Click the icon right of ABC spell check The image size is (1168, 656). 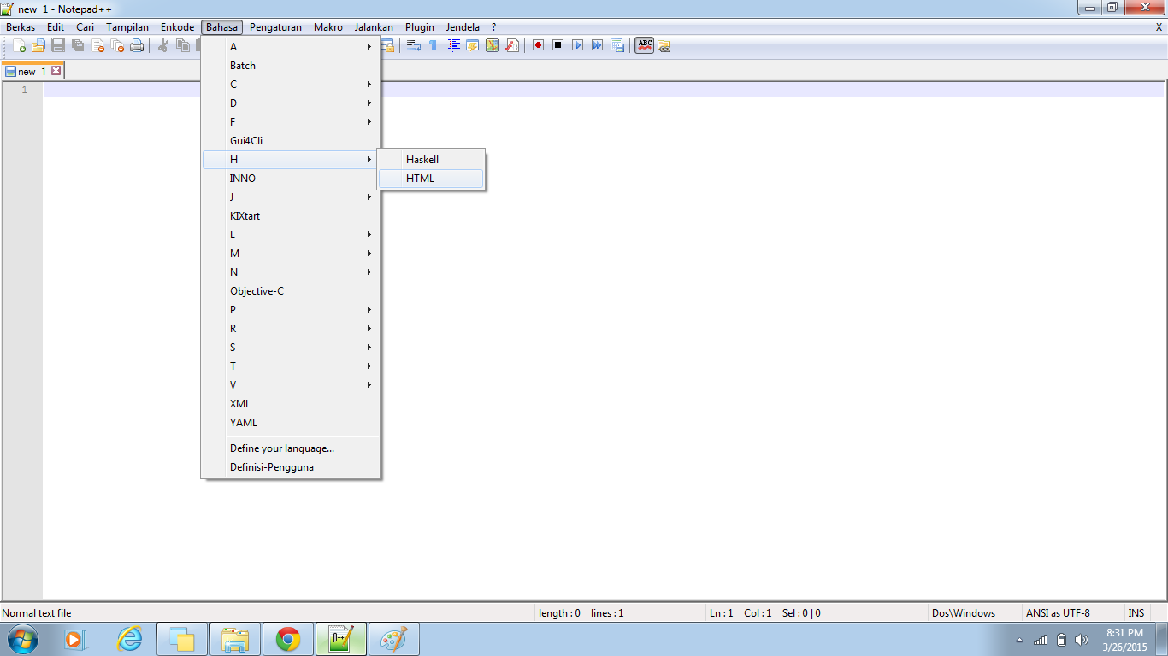point(664,46)
